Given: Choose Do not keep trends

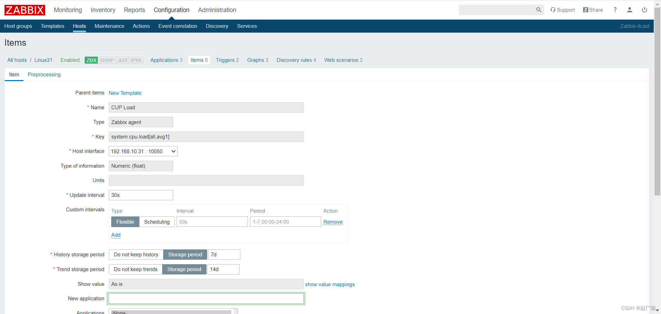Looking at the screenshot, I should tap(136, 269).
